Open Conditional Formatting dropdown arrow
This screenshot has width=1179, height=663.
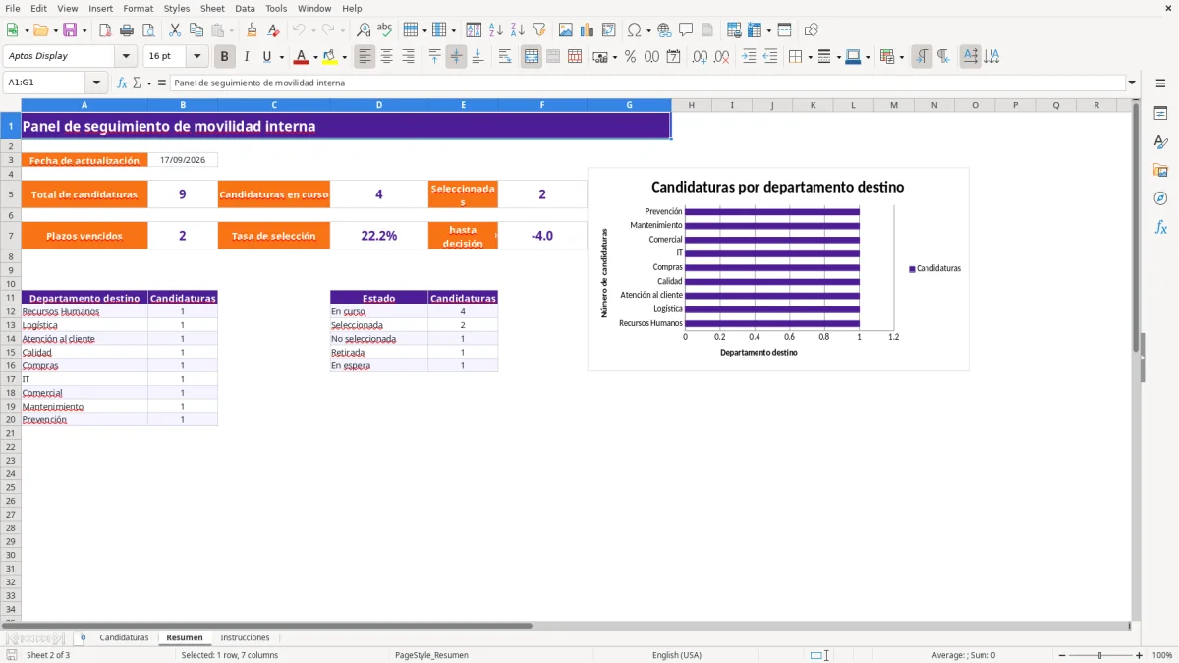click(901, 57)
